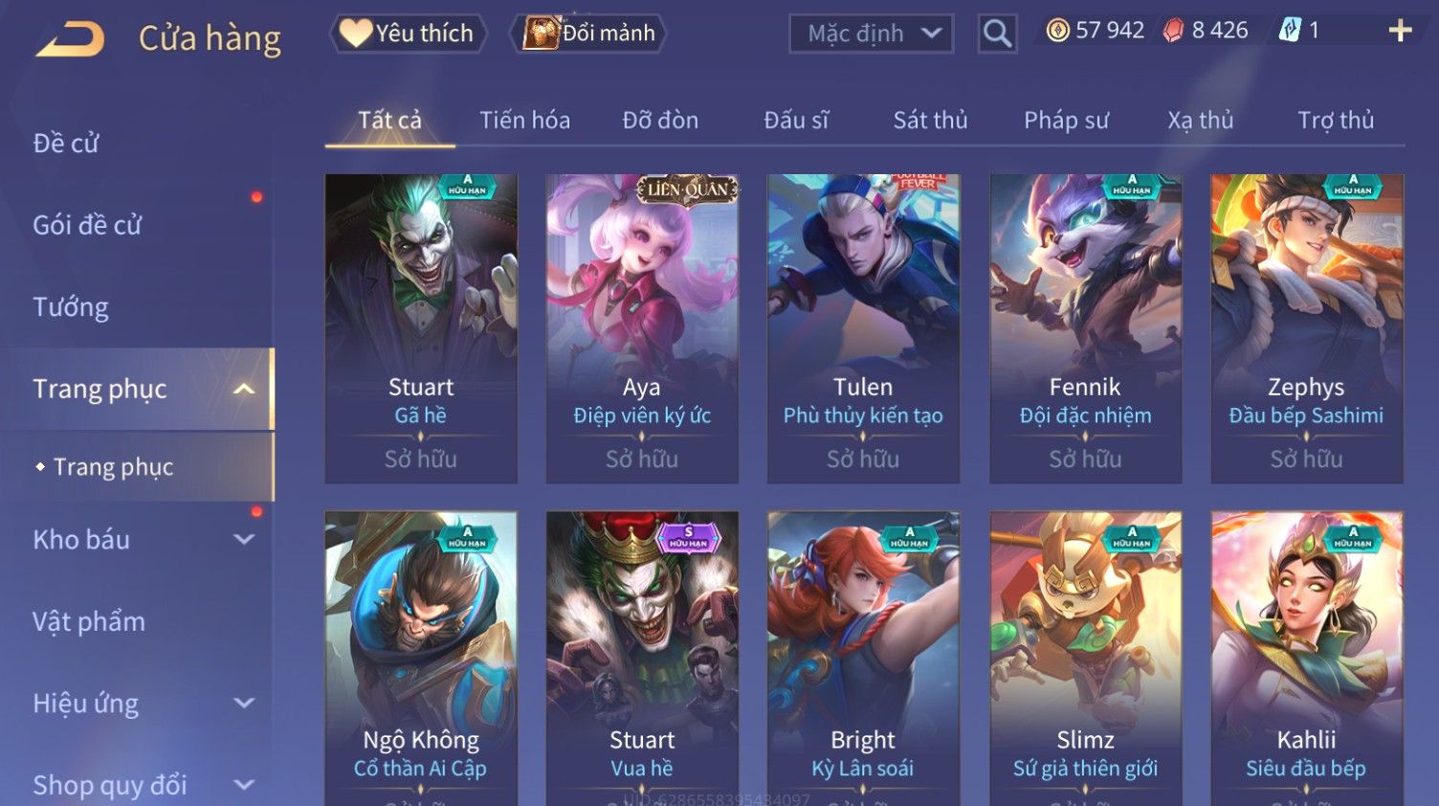Open Đổi mảnh fragment exchange chest

tap(590, 34)
